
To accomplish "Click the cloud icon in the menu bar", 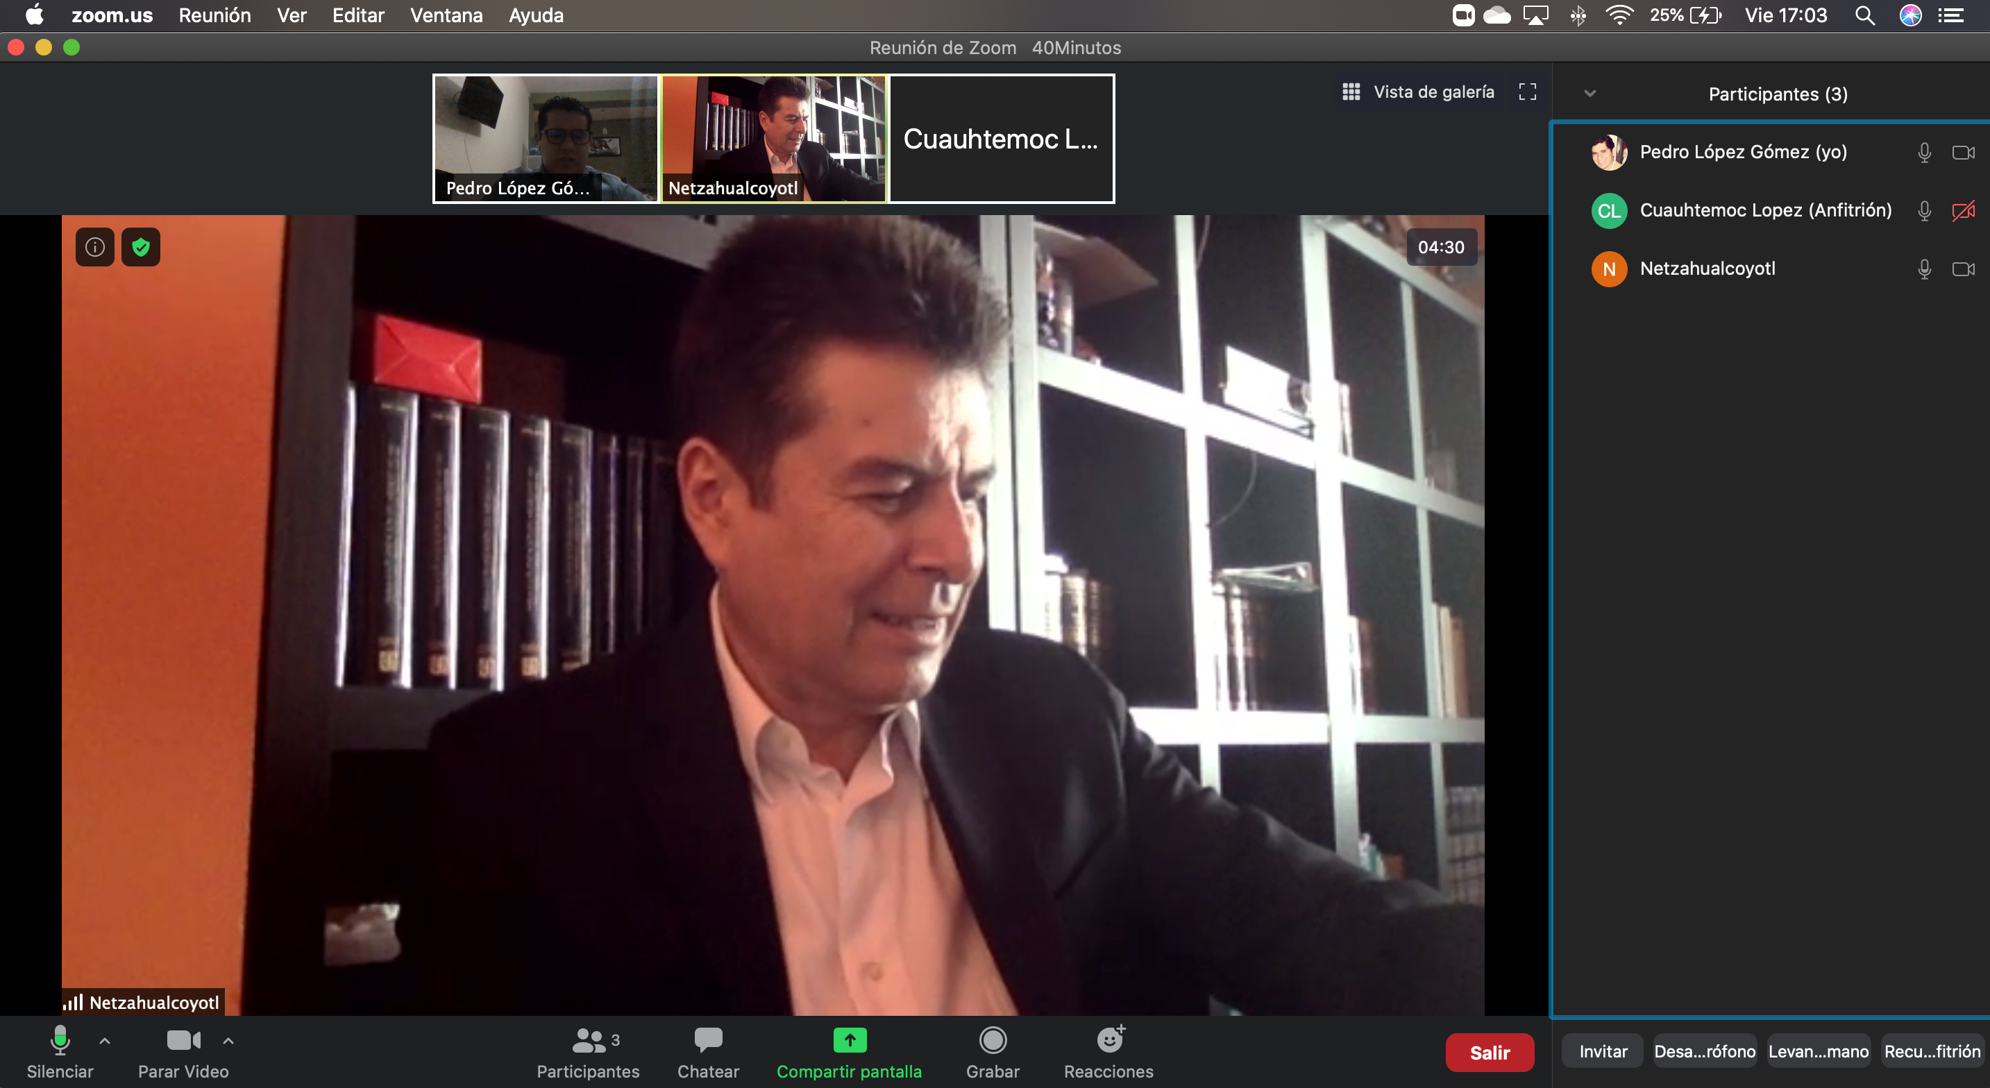I will tap(1497, 15).
